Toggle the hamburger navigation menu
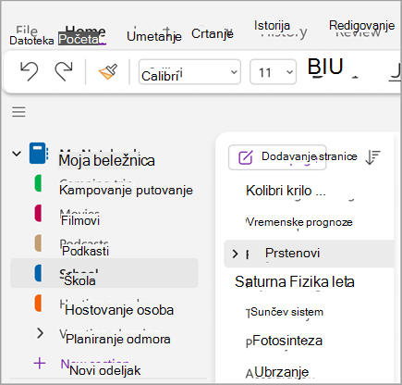This screenshot has width=402, height=385. pyautogui.click(x=18, y=112)
